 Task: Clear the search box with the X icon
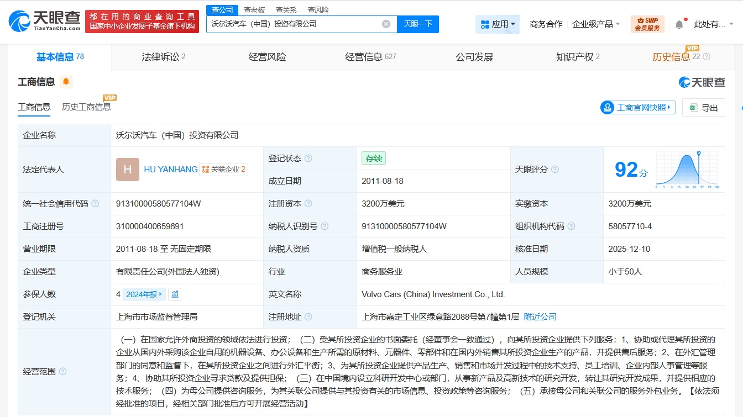click(x=386, y=24)
